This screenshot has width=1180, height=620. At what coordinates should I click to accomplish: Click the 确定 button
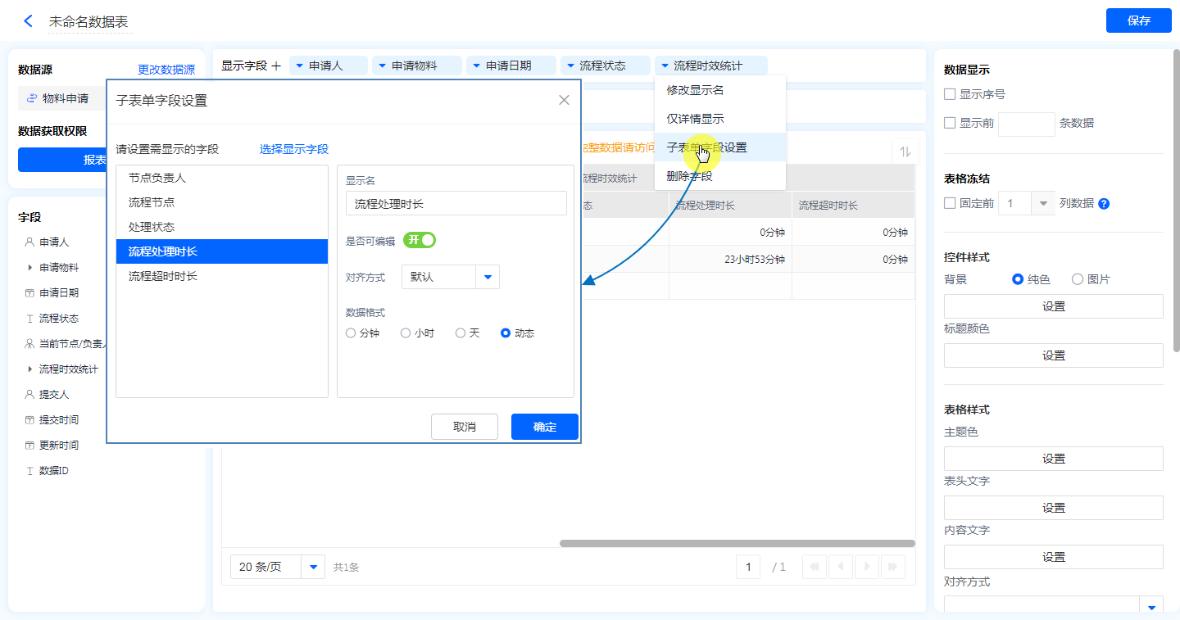[544, 427]
